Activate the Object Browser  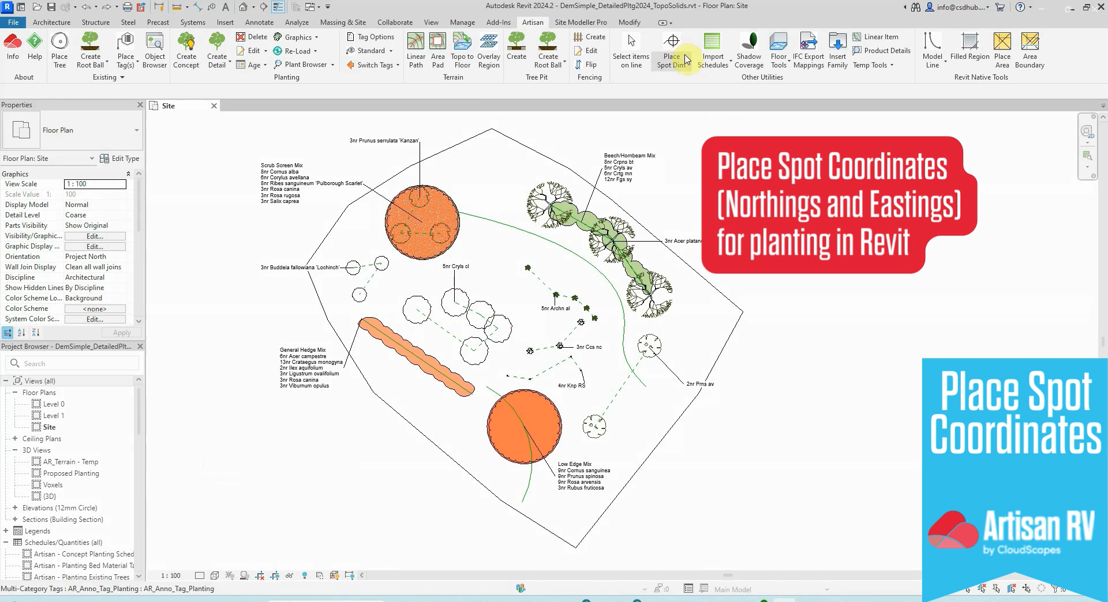click(154, 49)
